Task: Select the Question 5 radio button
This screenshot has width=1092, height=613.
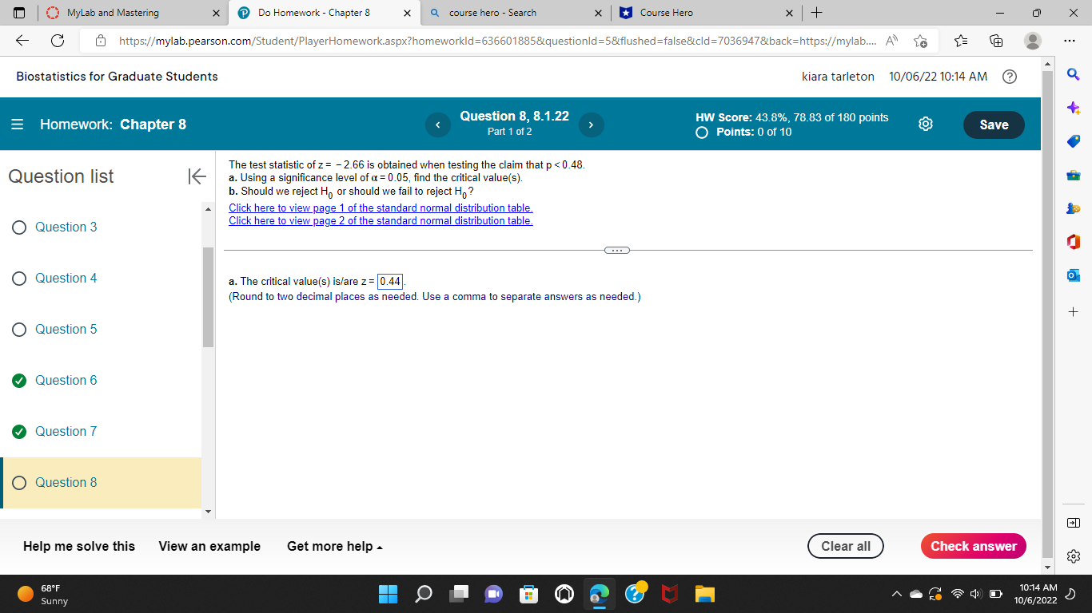Action: pos(19,329)
